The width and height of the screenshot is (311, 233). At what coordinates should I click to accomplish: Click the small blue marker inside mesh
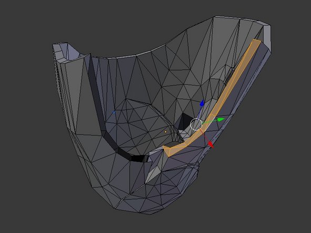point(113,112)
